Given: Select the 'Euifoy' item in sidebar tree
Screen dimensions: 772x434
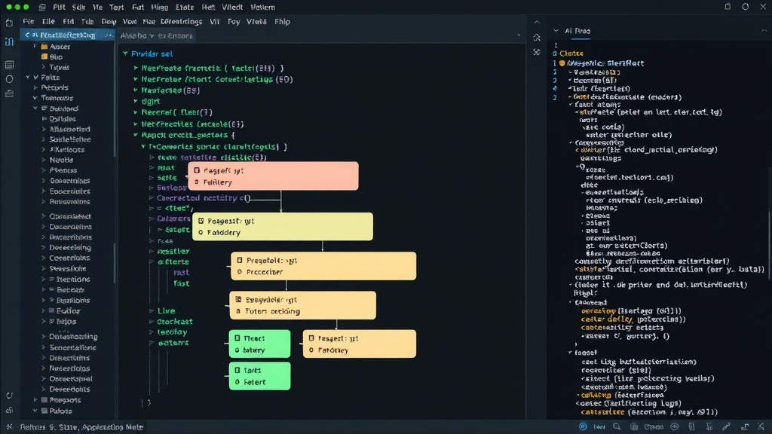Looking at the screenshot, I should 68,311.
